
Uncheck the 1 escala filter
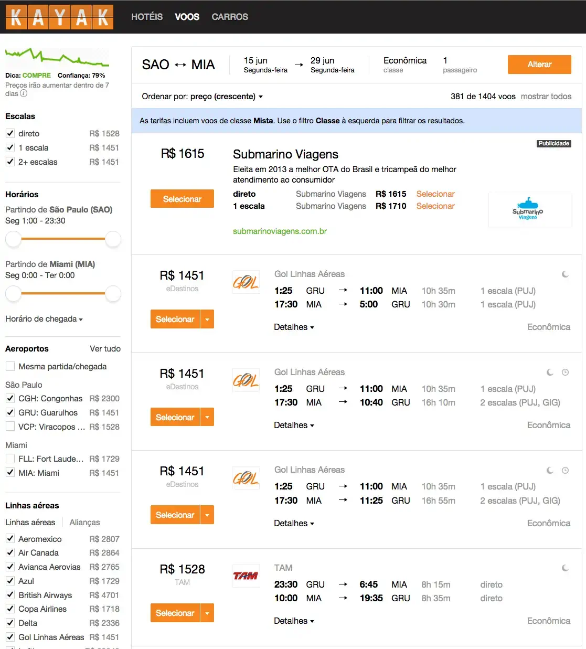(x=10, y=147)
